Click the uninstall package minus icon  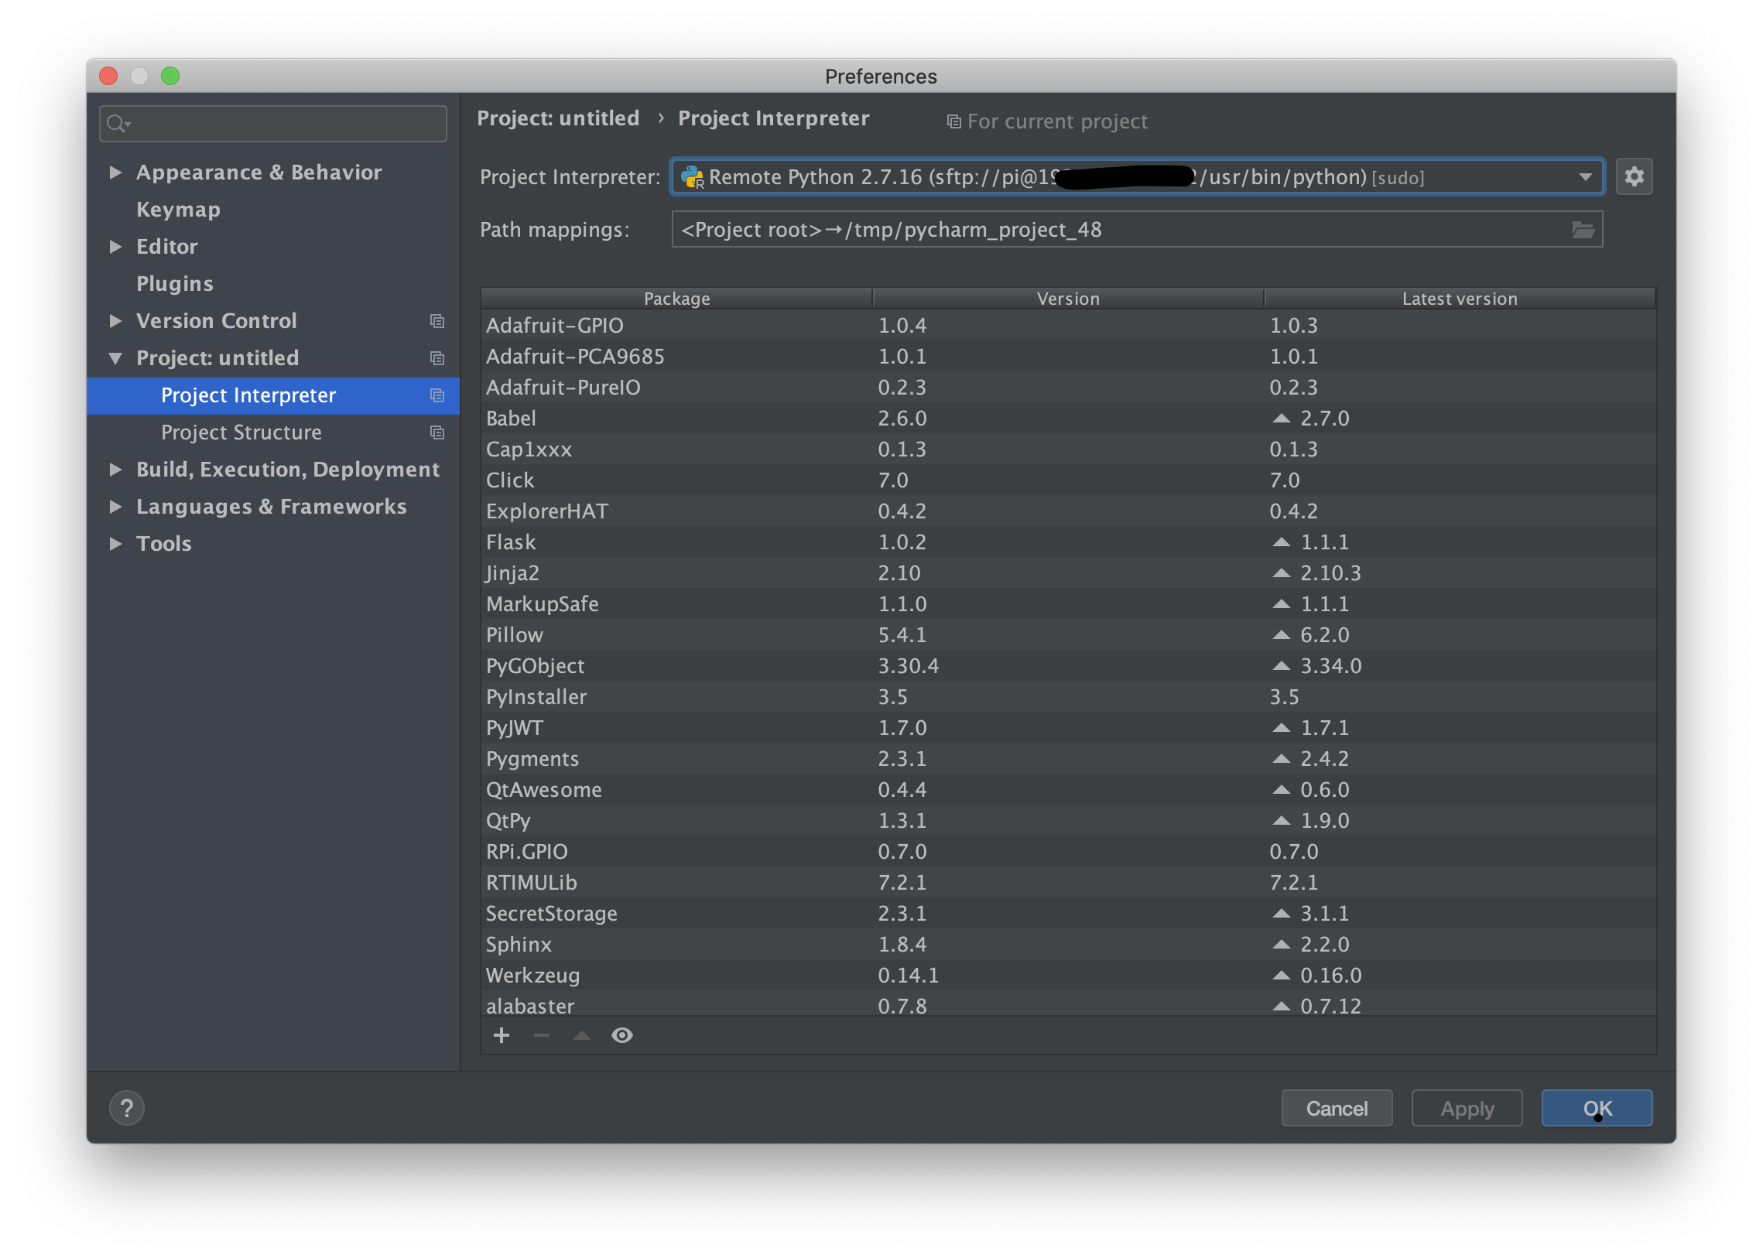542,1035
